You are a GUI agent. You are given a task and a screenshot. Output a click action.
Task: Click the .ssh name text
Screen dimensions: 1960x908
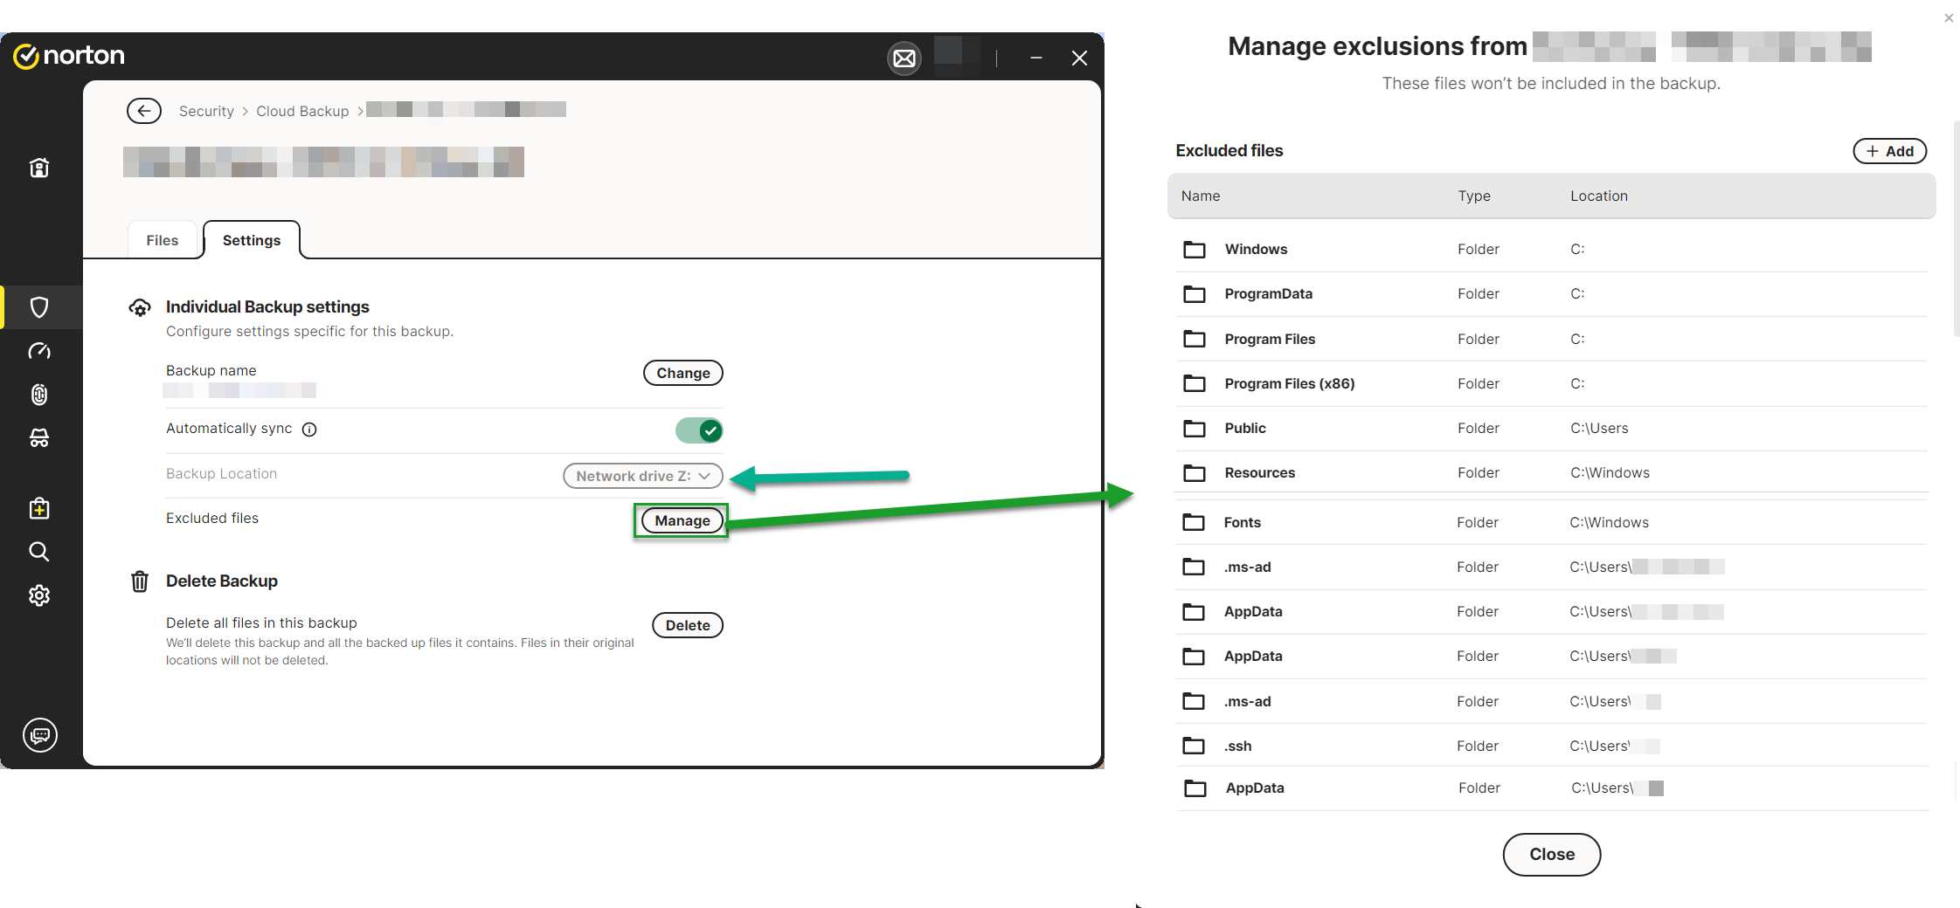click(x=1237, y=746)
